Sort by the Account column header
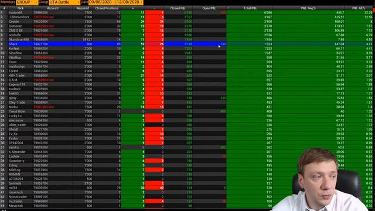The width and height of the screenshot is (375, 211). 53,8
